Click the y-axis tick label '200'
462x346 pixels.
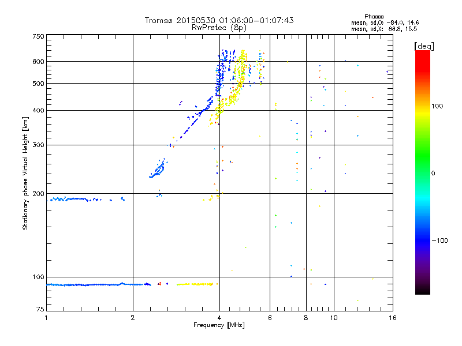coord(38,194)
